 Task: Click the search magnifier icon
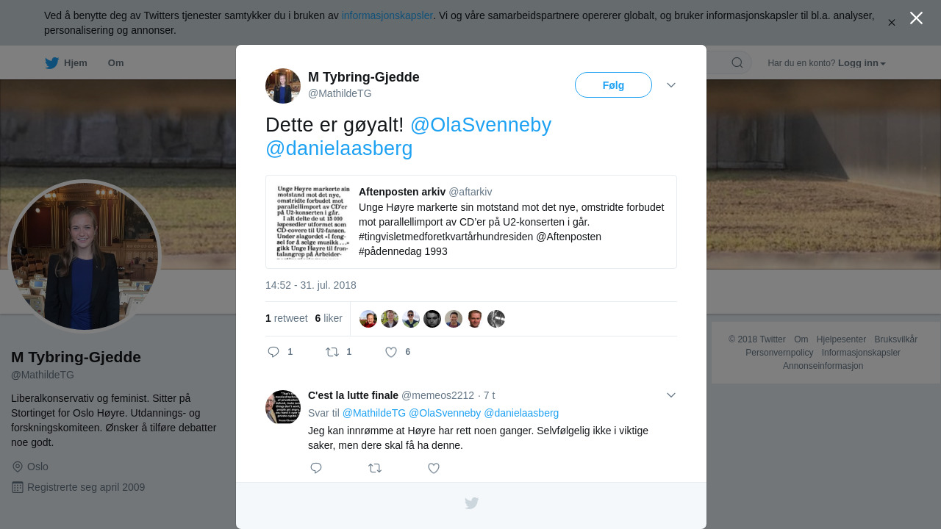click(737, 62)
